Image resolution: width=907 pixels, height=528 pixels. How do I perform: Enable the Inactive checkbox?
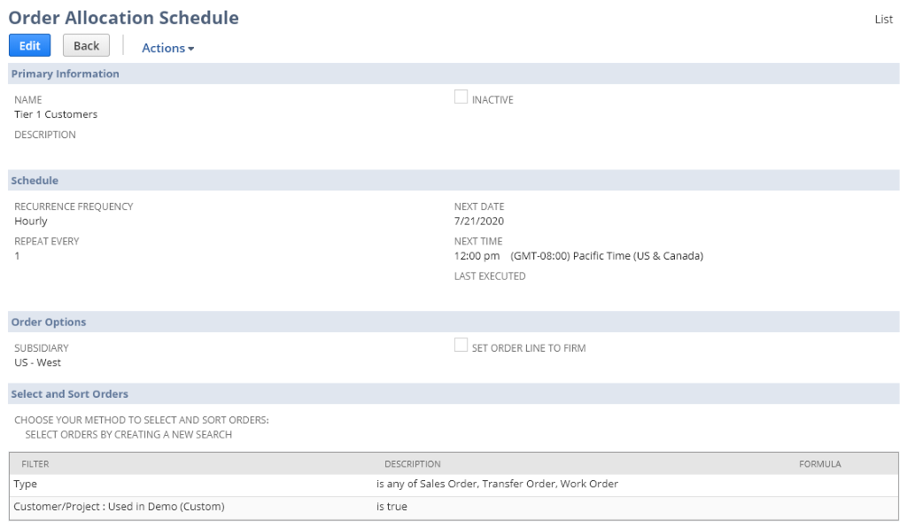click(461, 97)
